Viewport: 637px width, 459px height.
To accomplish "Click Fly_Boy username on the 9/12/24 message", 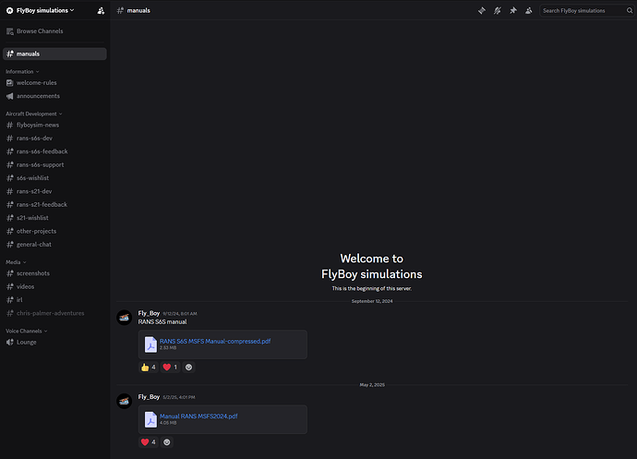I will tap(149, 313).
